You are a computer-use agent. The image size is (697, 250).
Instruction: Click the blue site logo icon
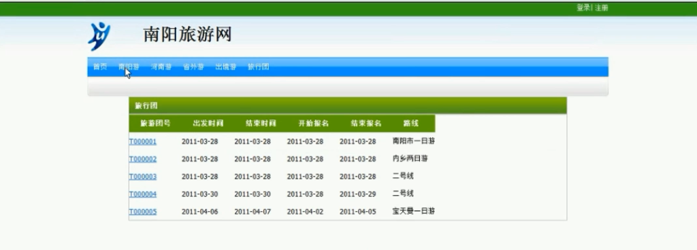tap(99, 36)
